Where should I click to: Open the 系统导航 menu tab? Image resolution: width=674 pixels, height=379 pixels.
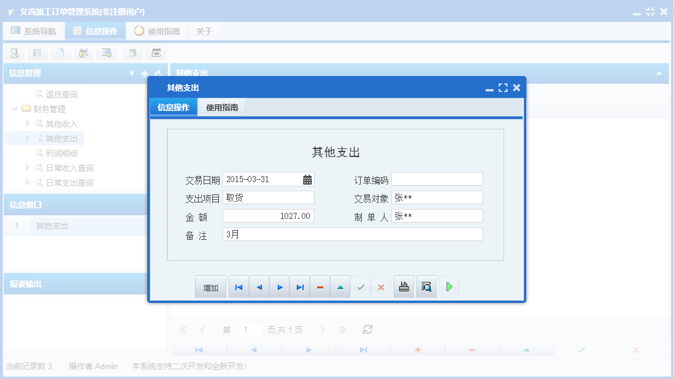click(x=34, y=30)
